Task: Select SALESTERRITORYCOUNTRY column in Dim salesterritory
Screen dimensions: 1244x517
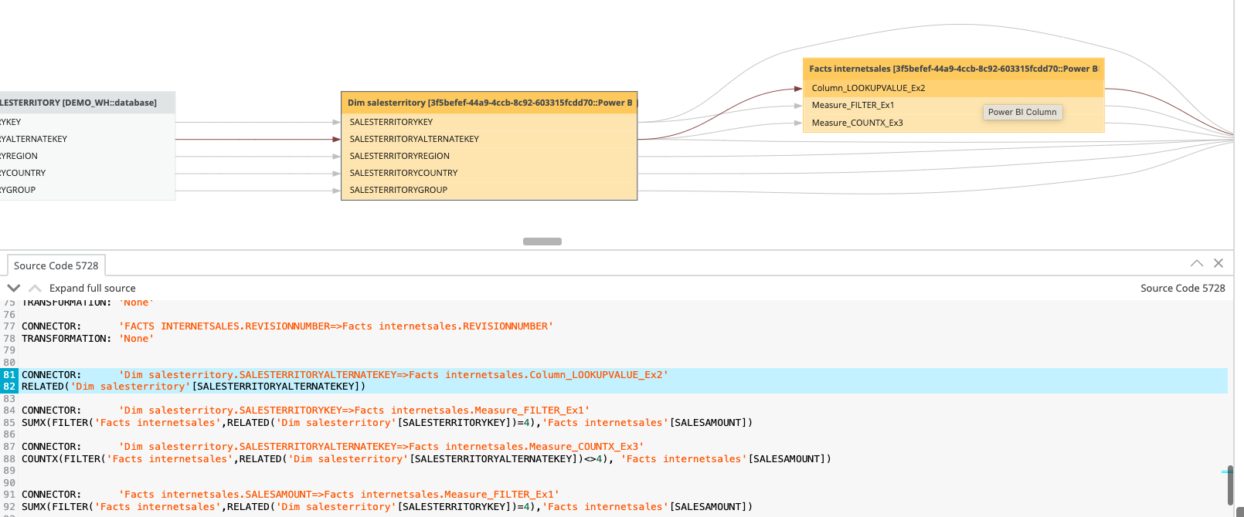Action: pos(403,173)
